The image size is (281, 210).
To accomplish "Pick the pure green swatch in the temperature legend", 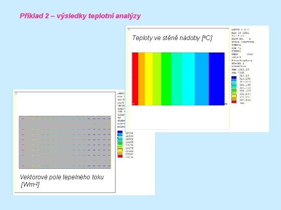I will pyautogui.click(x=234, y=90).
